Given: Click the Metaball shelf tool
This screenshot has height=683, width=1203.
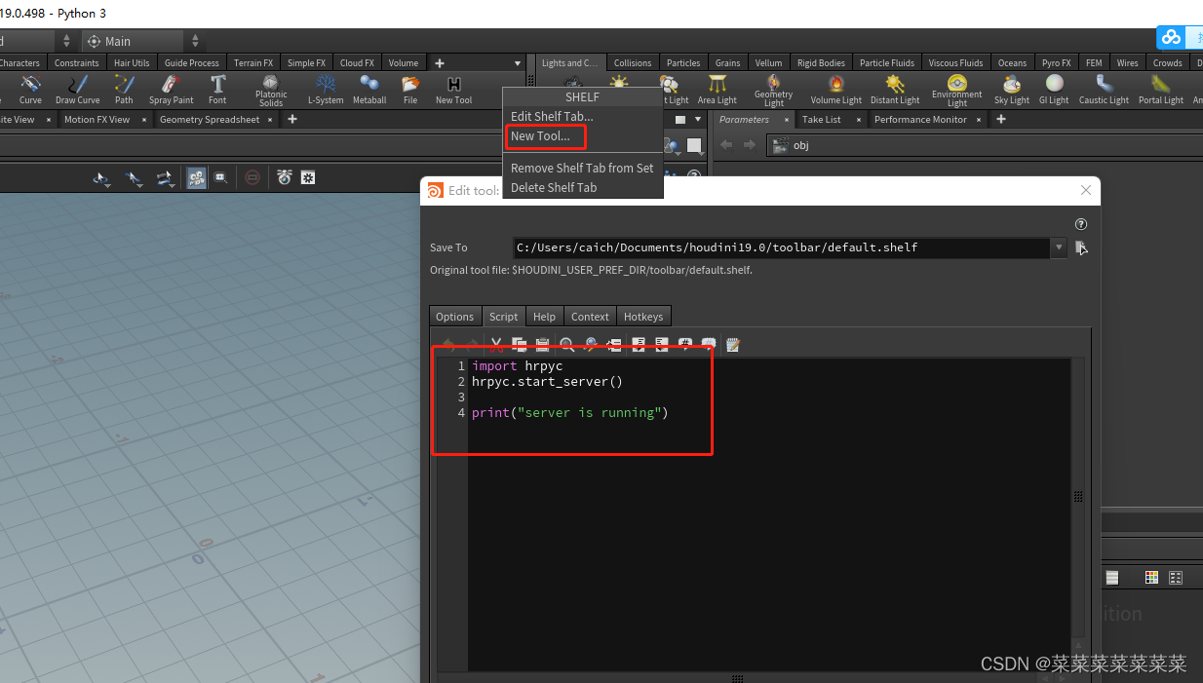Looking at the screenshot, I should point(369,90).
